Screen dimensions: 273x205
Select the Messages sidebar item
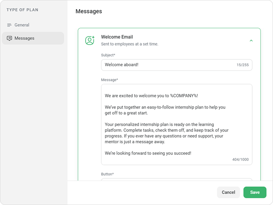pos(33,38)
